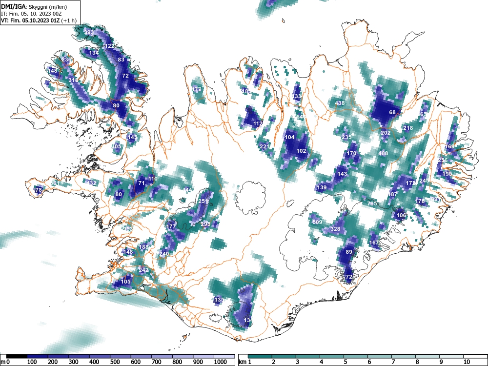Image resolution: width=488 pixels, height=366 pixels.
Task: Click the visibility value '110'
Action: tap(153, 179)
